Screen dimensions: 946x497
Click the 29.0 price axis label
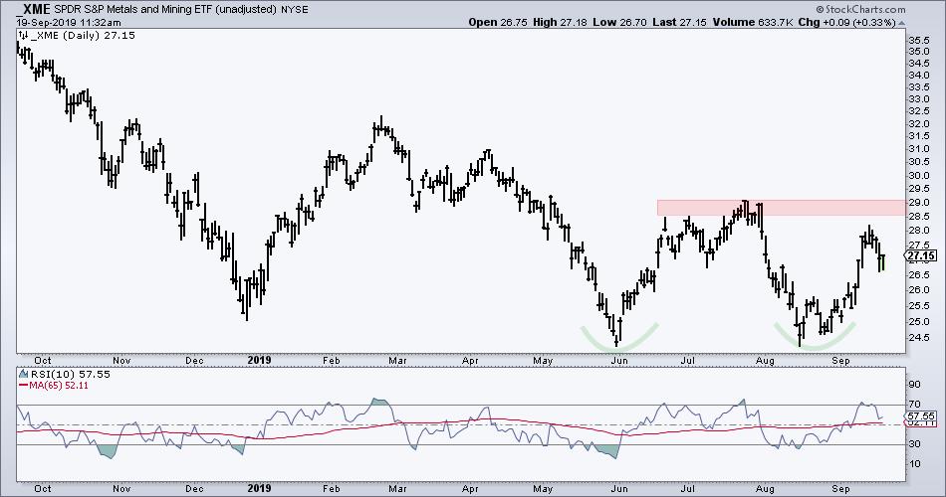coord(918,203)
